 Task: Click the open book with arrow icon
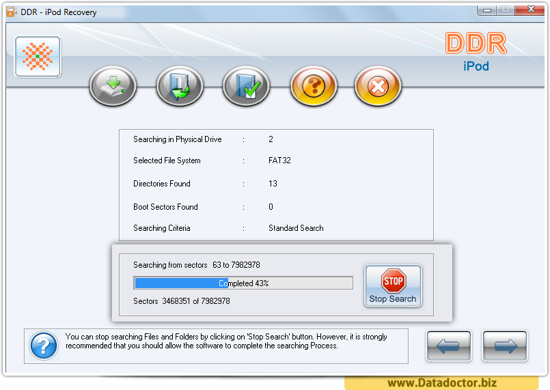point(180,86)
